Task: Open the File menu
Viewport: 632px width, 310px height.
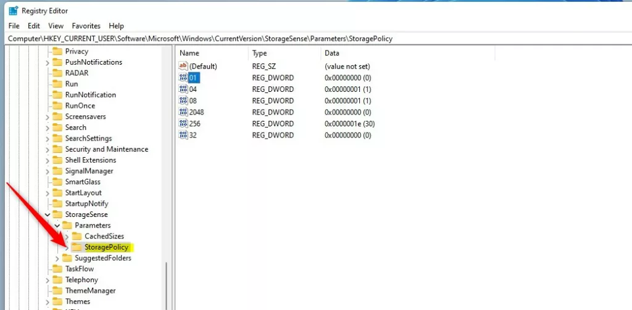Action: pos(14,26)
